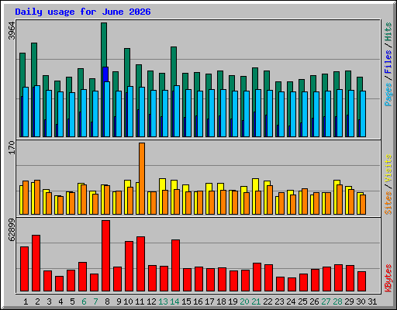Click day 3 on the x-axis
Screen dimensions: 397x310
pos(49,301)
